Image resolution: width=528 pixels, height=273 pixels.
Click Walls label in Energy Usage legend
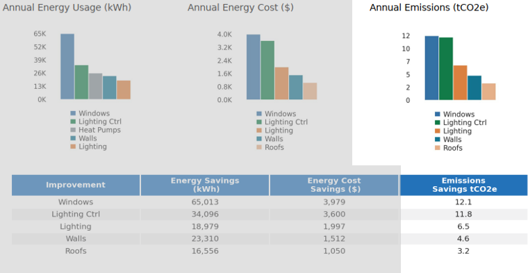tap(88, 138)
